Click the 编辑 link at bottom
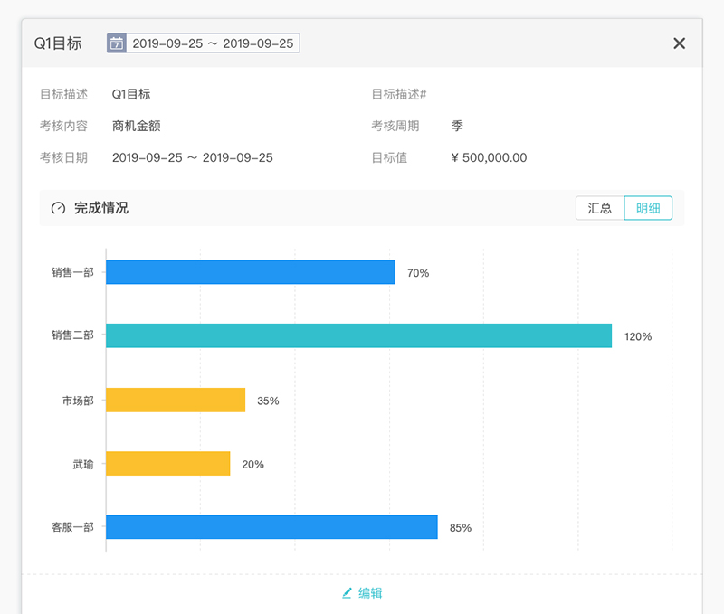Viewport: 724px width, 614px height. coord(370,593)
